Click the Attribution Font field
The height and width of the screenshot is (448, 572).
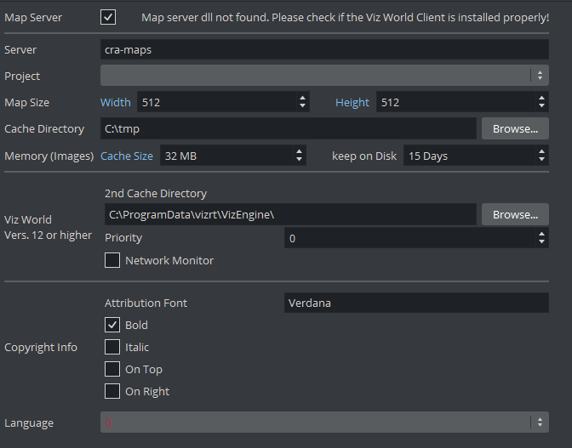pyautogui.click(x=415, y=303)
